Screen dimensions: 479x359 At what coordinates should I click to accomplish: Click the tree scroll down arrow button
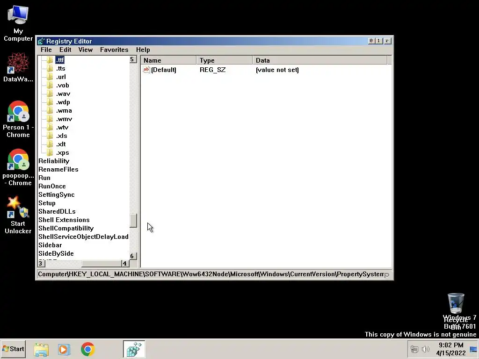[133, 256]
